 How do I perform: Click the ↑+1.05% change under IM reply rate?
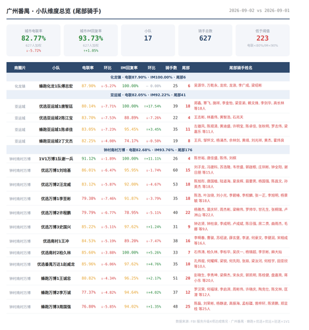tap(90, 51)
